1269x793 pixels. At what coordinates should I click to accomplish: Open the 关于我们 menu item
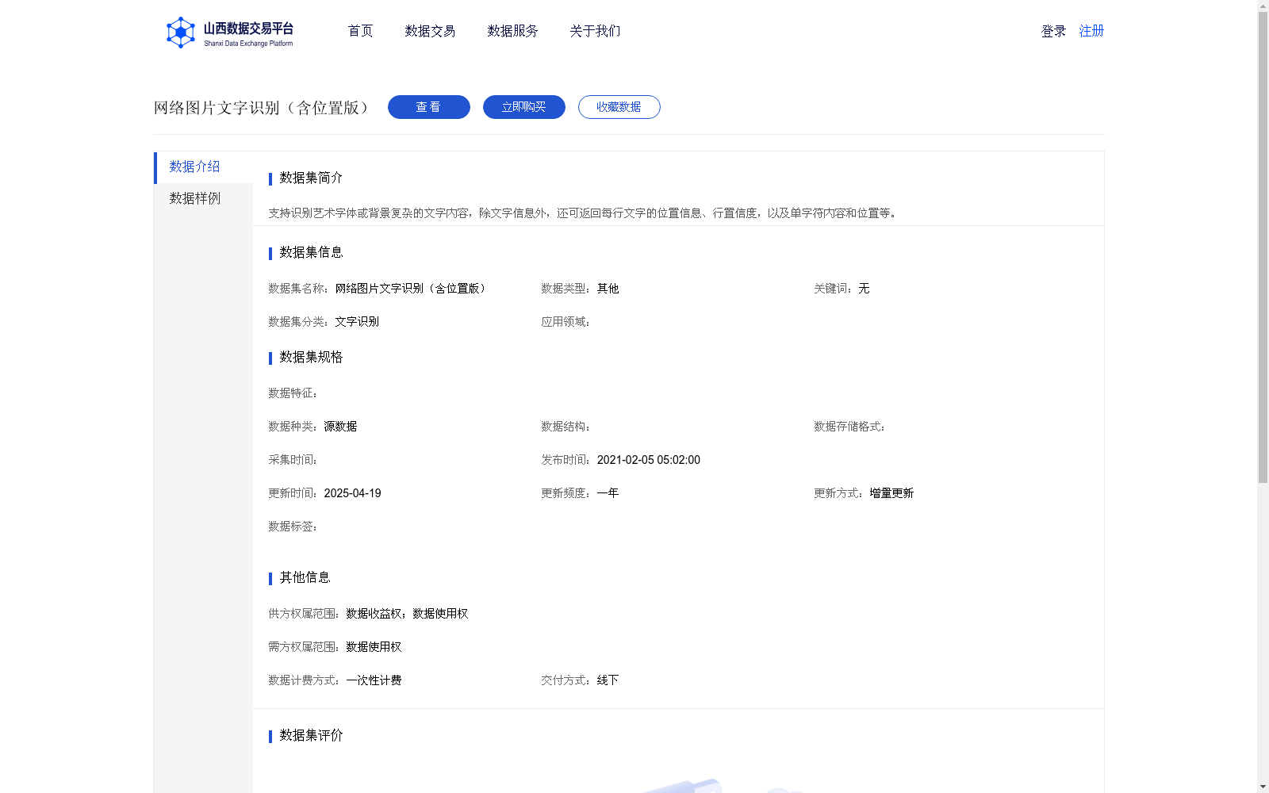[x=595, y=31]
